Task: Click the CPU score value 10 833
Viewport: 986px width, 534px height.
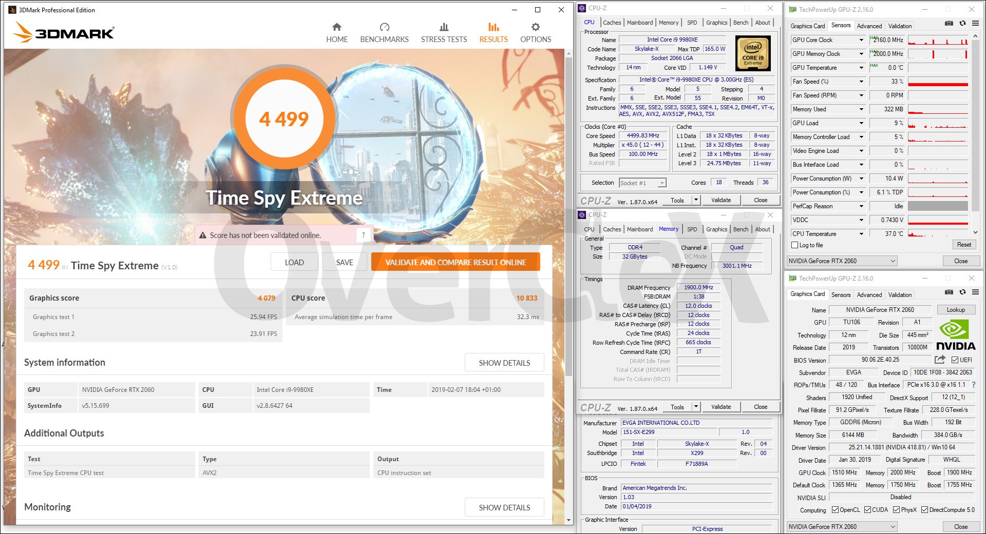Action: click(x=527, y=298)
